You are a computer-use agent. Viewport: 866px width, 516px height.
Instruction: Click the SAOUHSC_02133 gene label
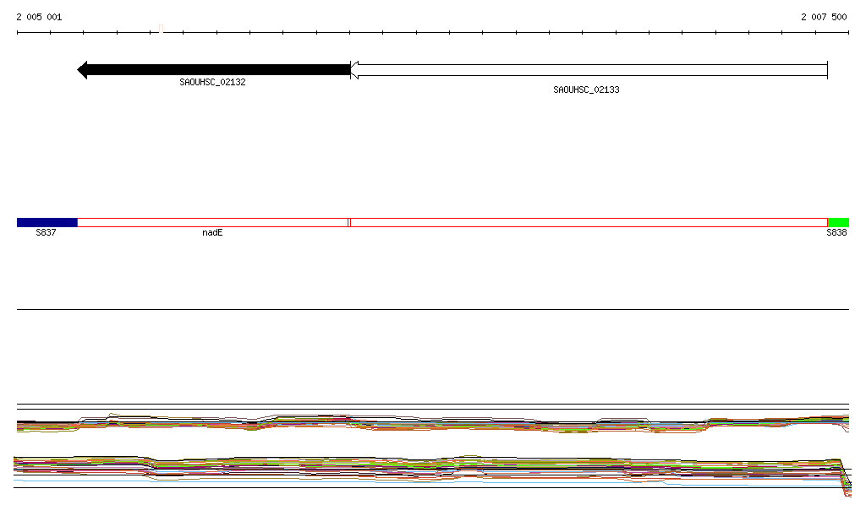click(587, 90)
